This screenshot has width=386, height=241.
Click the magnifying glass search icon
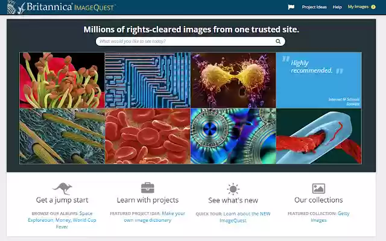(278, 42)
